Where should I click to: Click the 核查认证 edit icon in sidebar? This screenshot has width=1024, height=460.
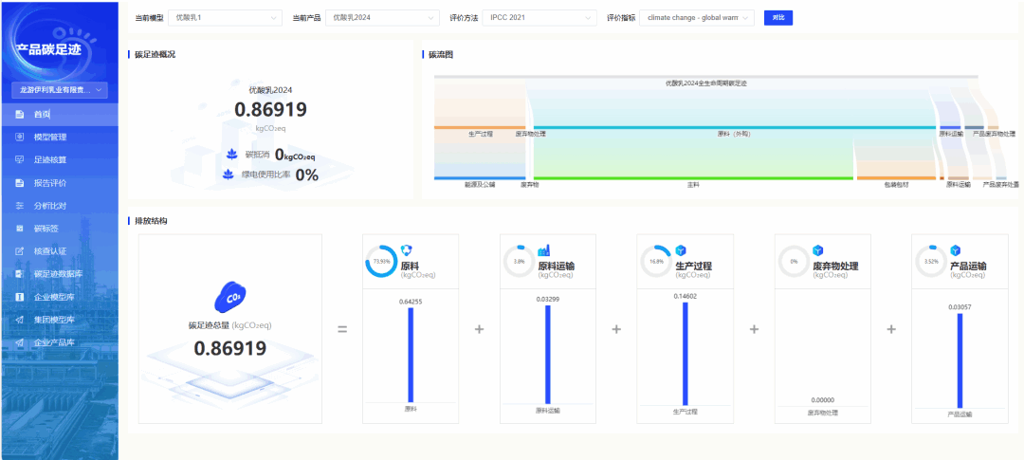(20, 251)
